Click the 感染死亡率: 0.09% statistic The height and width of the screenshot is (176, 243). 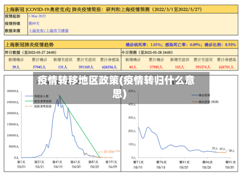click(x=183, y=45)
